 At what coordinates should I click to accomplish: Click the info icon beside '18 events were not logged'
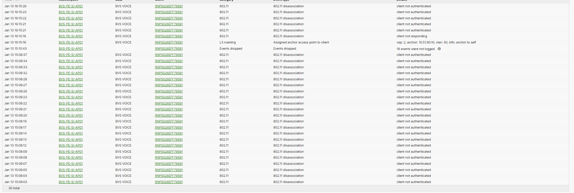pyautogui.click(x=439, y=49)
